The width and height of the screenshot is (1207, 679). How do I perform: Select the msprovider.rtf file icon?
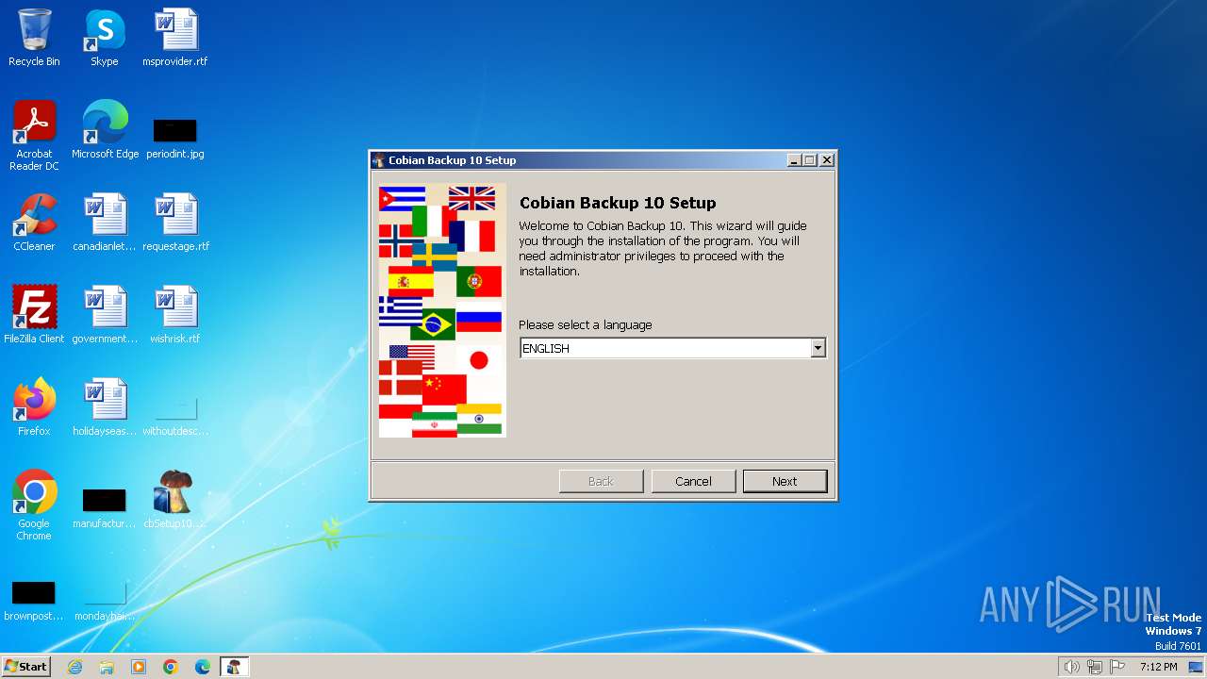click(x=175, y=39)
